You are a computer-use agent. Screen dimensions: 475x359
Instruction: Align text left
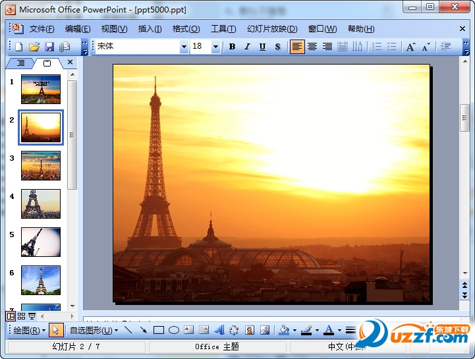(297, 47)
